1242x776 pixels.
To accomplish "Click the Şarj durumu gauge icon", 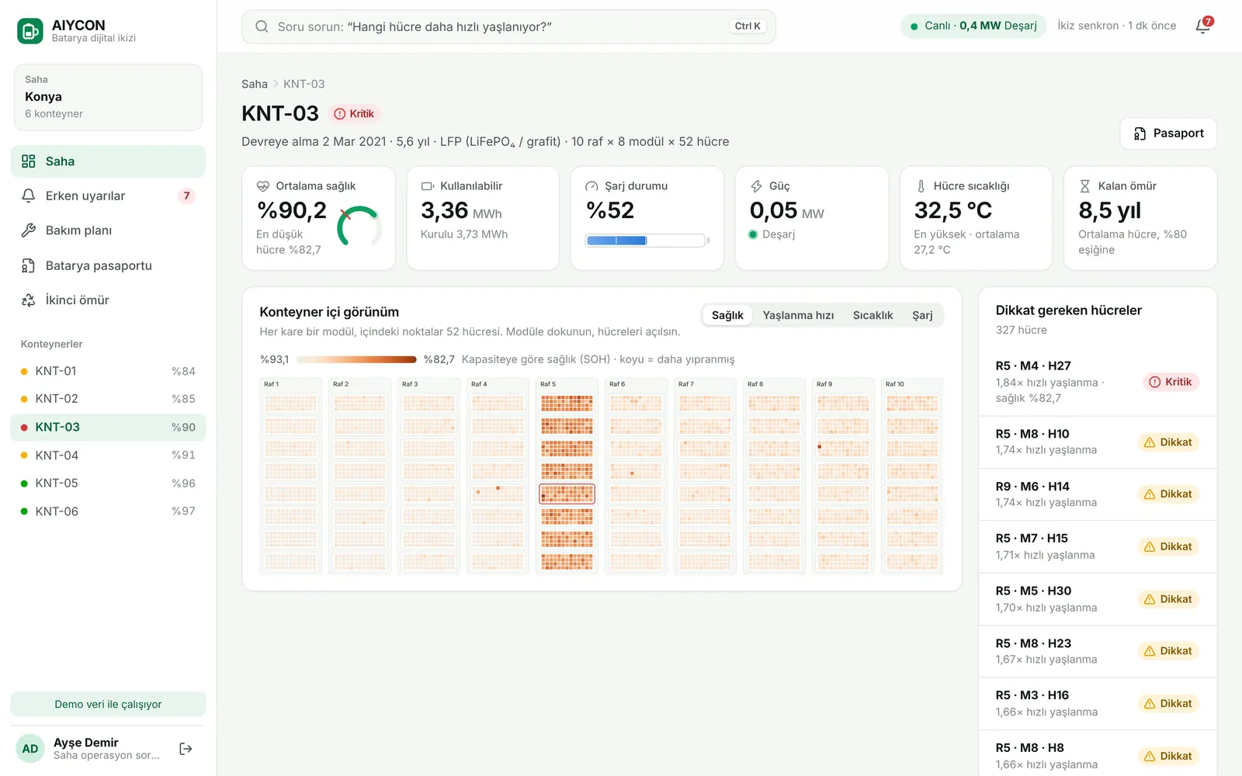I will coord(592,186).
